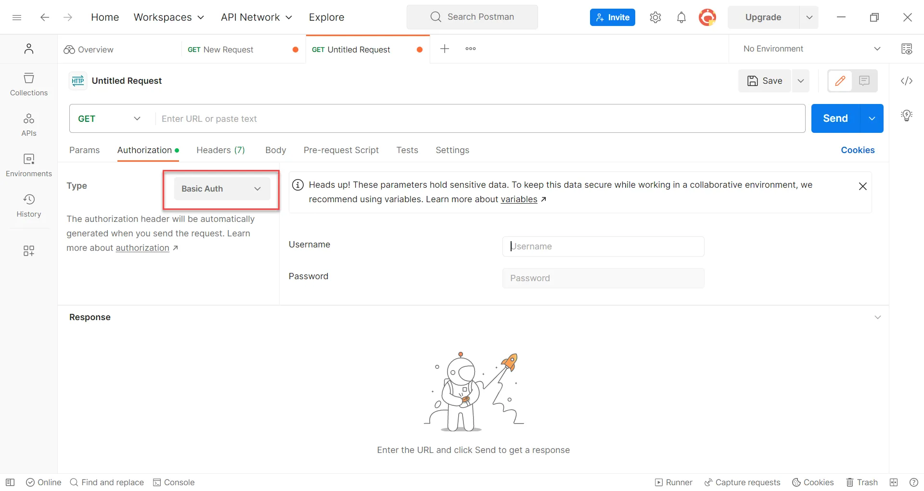
Task: Open the variables learn-more link
Action: (519, 199)
